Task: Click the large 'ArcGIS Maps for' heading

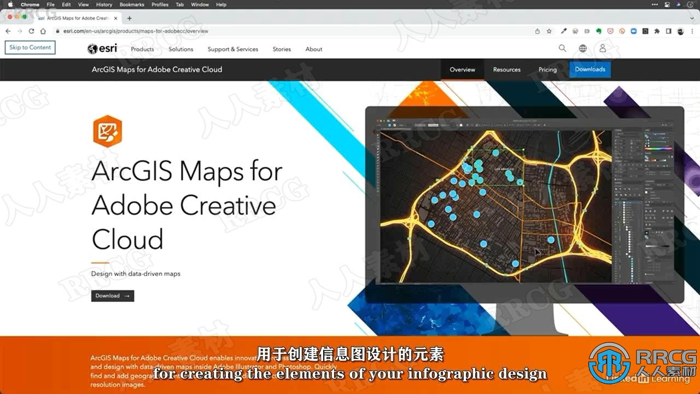Action: (x=187, y=171)
